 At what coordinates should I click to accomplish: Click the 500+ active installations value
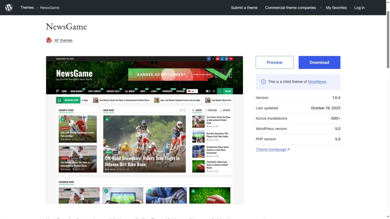pyautogui.click(x=336, y=119)
